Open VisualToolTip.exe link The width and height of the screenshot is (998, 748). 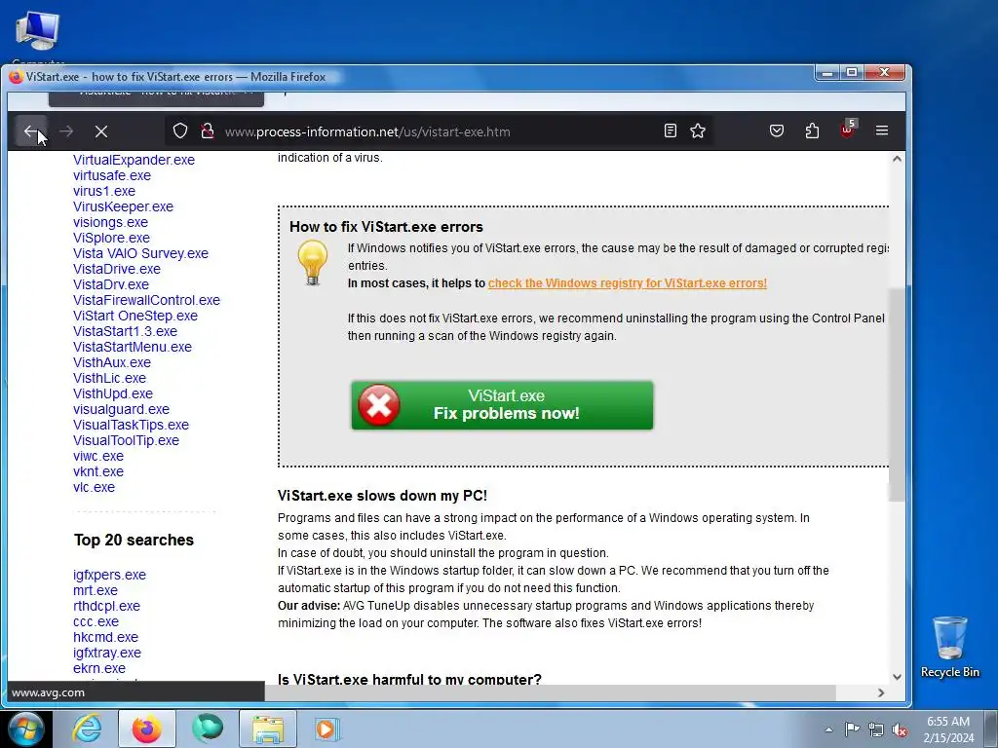click(x=126, y=441)
